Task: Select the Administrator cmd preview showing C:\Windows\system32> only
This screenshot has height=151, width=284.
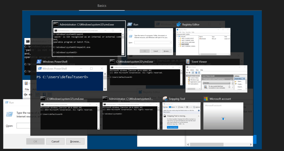Action: (x=131, y=116)
